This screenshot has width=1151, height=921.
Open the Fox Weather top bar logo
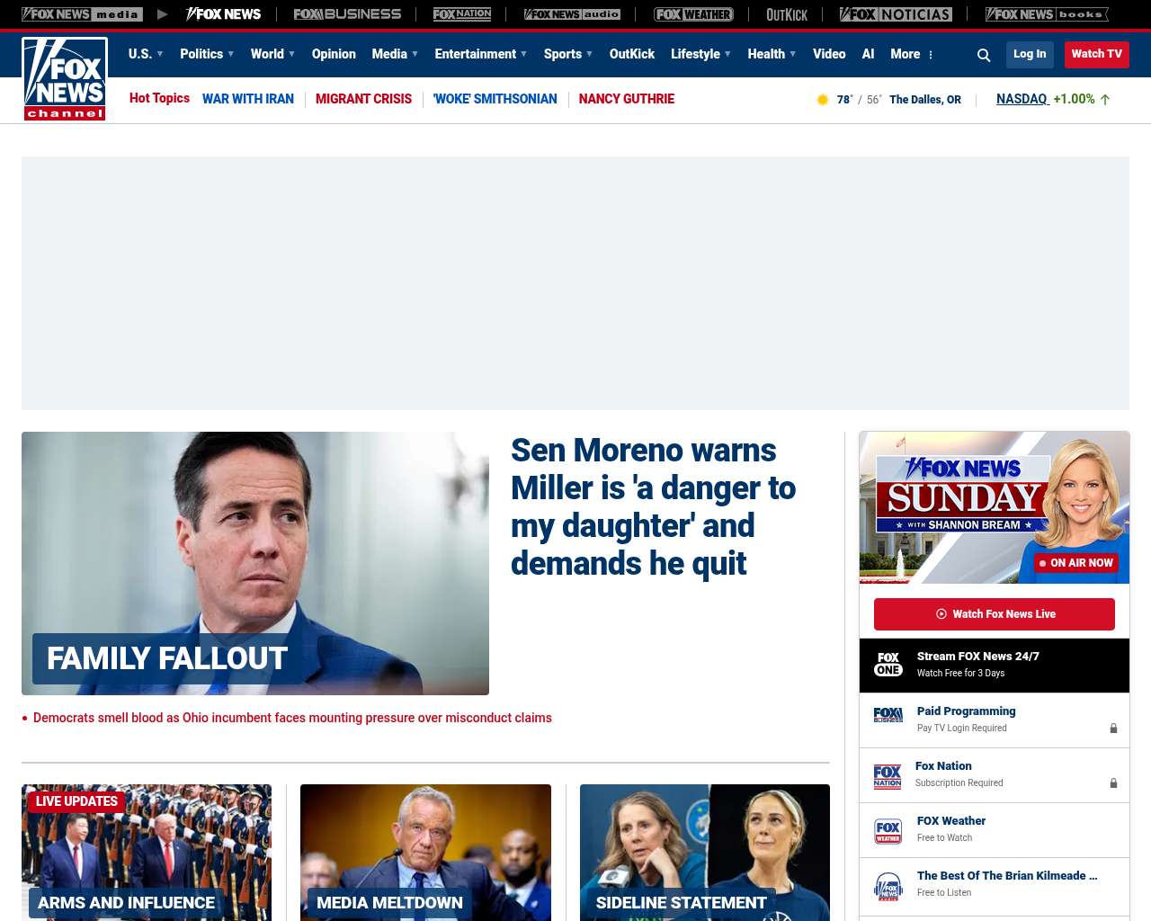tap(693, 14)
